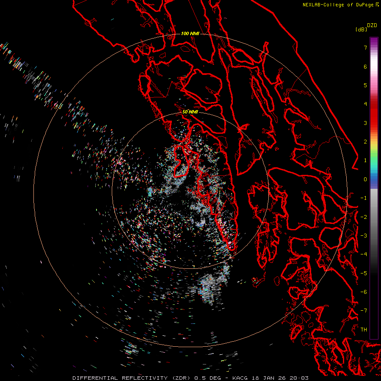
Task: Click the positive 4 value on the dB scale
Action: point(365,104)
